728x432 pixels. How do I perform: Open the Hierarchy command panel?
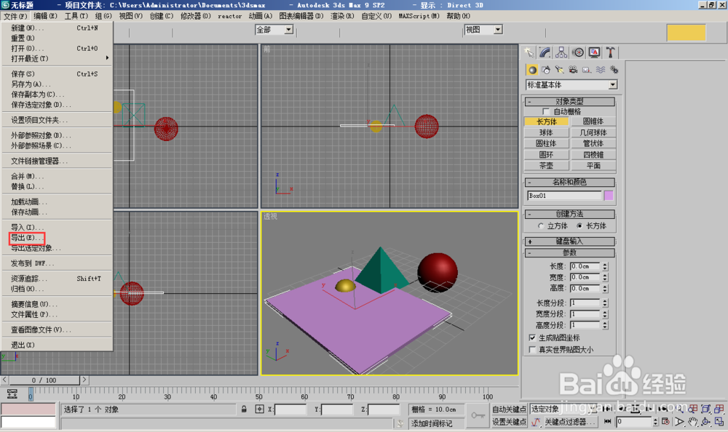[x=560, y=52]
